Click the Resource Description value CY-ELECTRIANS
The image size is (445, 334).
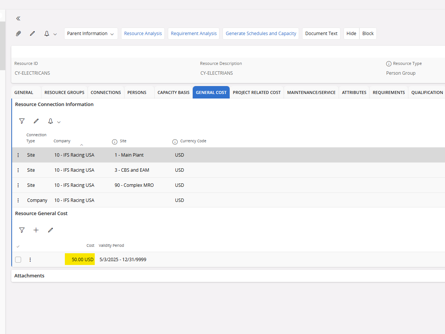[x=216, y=73]
